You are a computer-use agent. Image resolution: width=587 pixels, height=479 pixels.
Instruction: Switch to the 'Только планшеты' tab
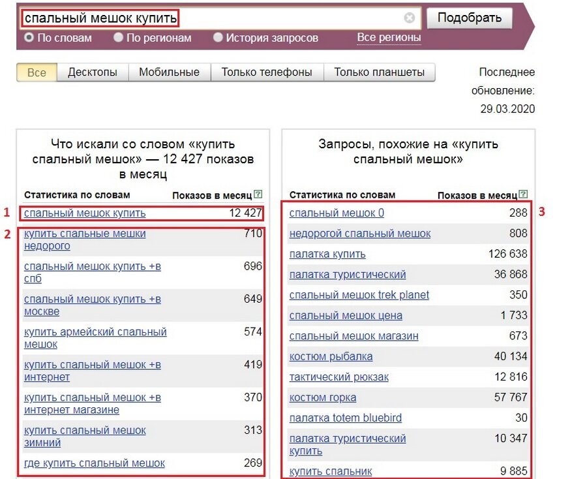tap(379, 72)
